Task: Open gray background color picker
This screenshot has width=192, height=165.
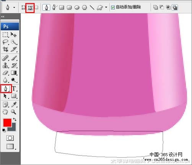Action: [14, 129]
